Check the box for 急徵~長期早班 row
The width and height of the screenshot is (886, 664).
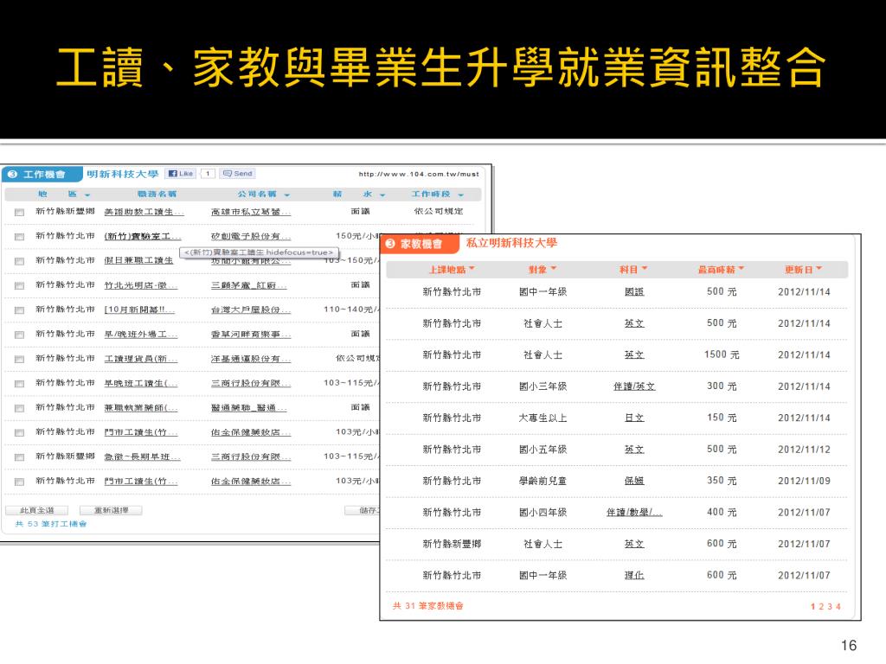pyautogui.click(x=19, y=457)
